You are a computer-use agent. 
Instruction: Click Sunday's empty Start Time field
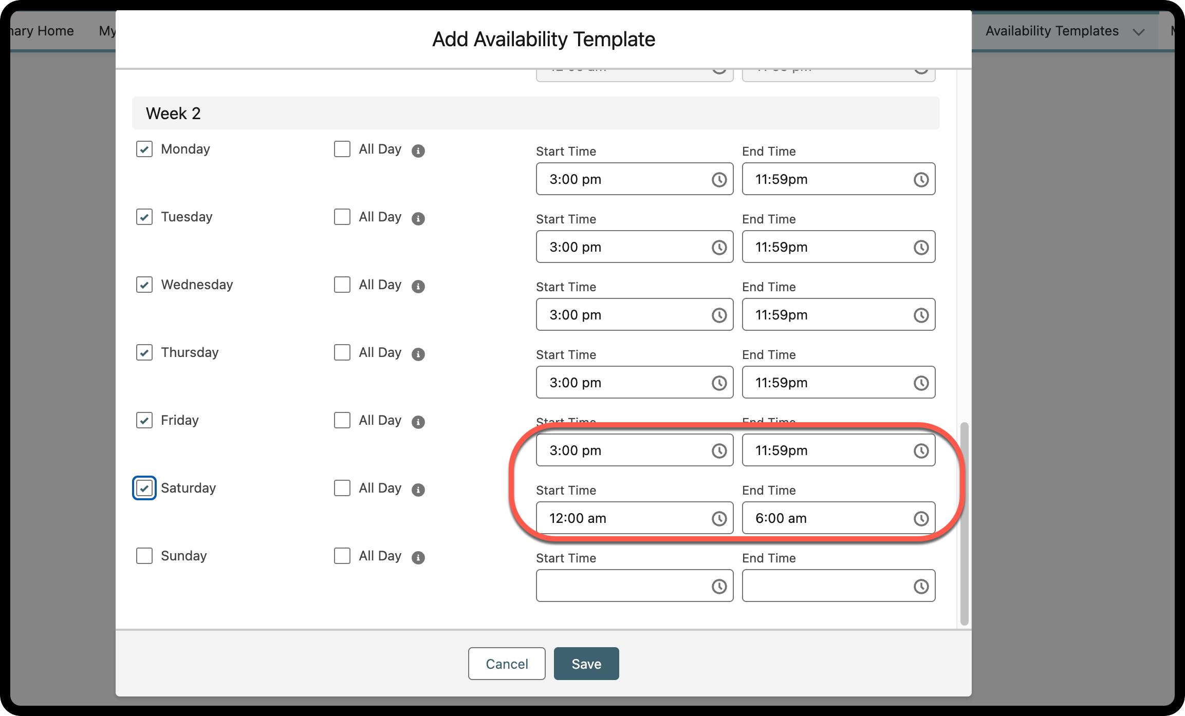click(x=617, y=586)
